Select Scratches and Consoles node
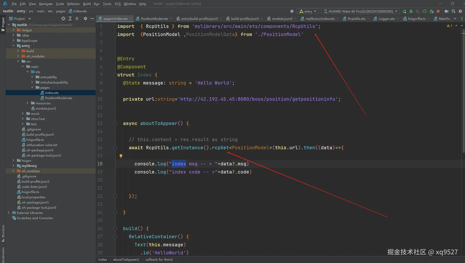This screenshot has height=263, width=465. pyautogui.click(x=35, y=218)
